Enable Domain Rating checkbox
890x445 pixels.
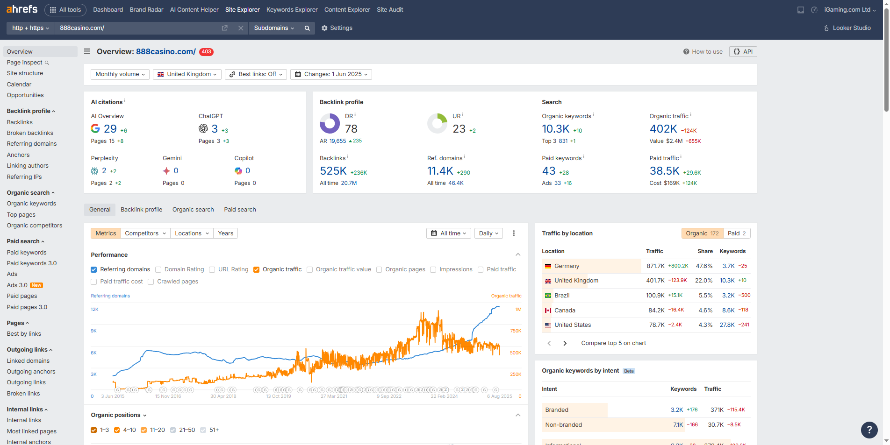158,269
